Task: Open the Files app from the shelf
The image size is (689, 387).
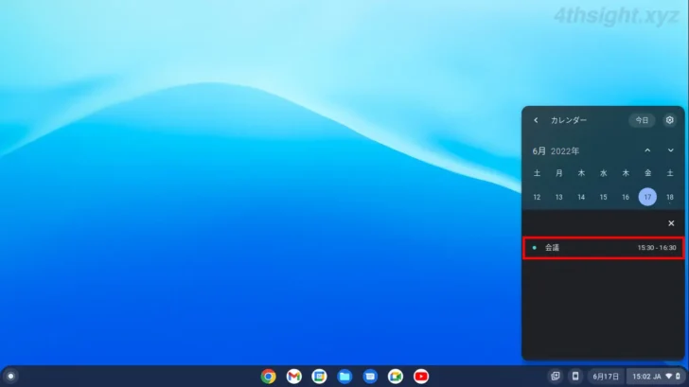Action: point(344,377)
